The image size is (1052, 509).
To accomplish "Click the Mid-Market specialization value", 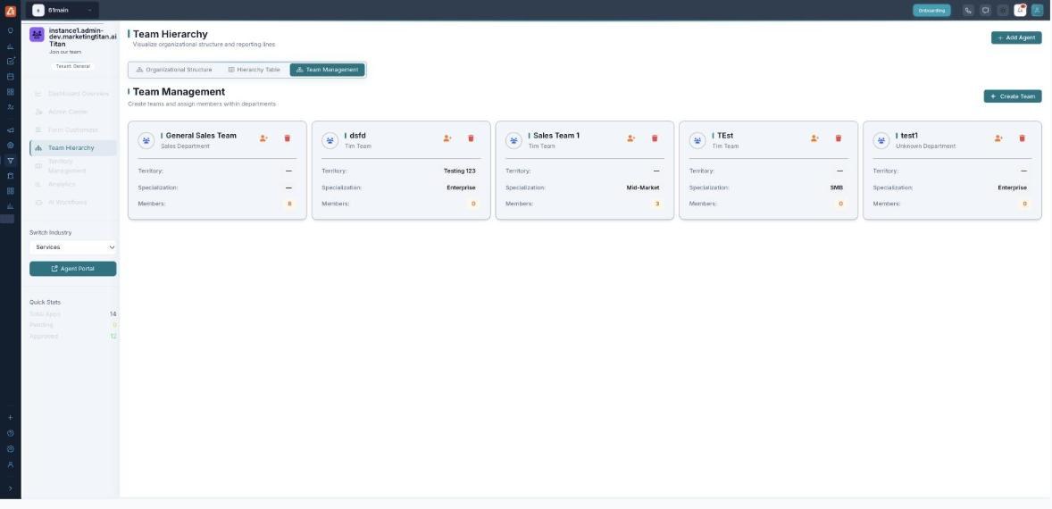I will (x=643, y=188).
